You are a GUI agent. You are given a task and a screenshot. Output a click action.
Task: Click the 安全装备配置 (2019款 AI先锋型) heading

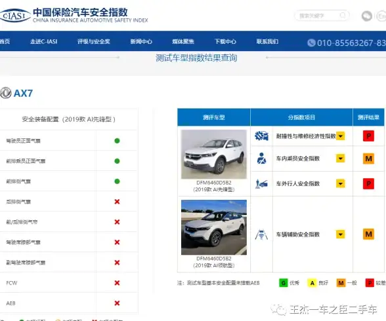click(x=69, y=119)
